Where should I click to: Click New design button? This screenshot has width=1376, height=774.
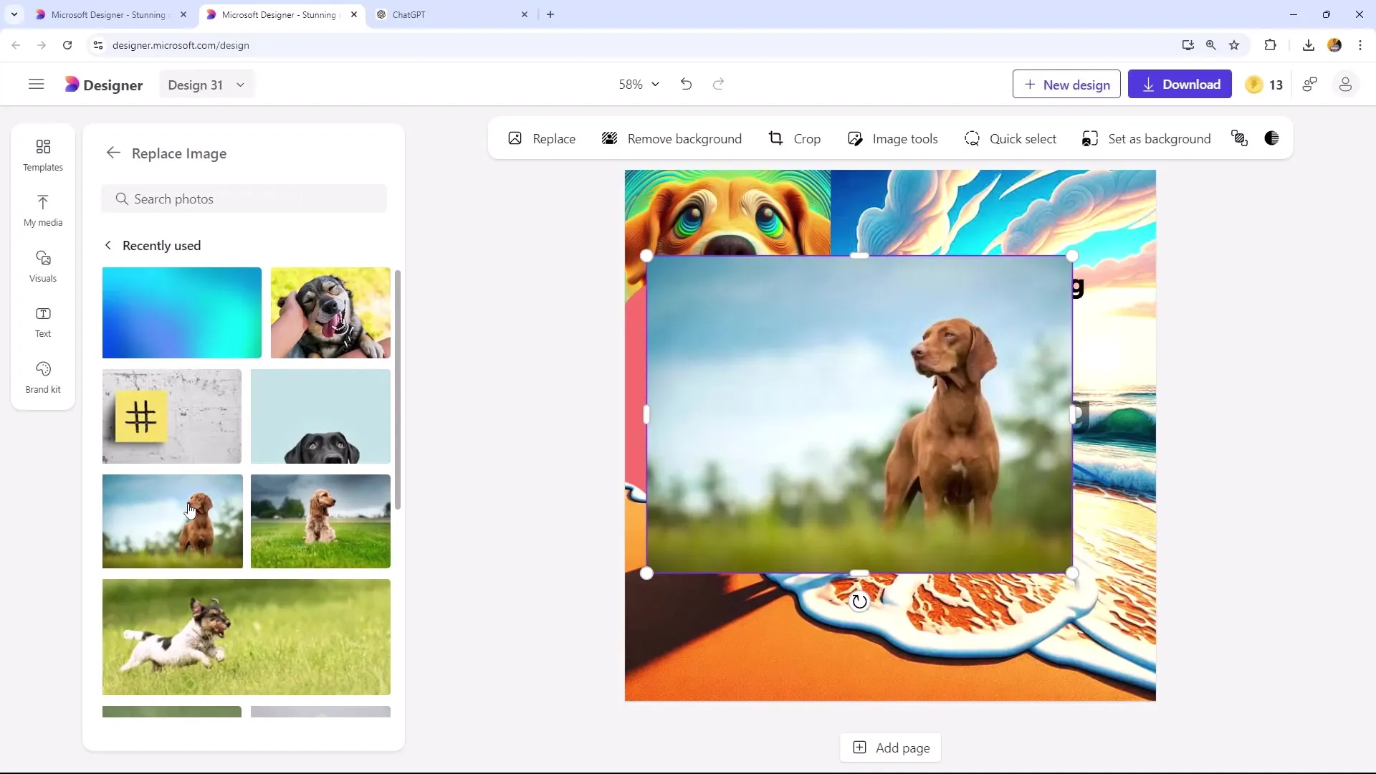coord(1067,84)
